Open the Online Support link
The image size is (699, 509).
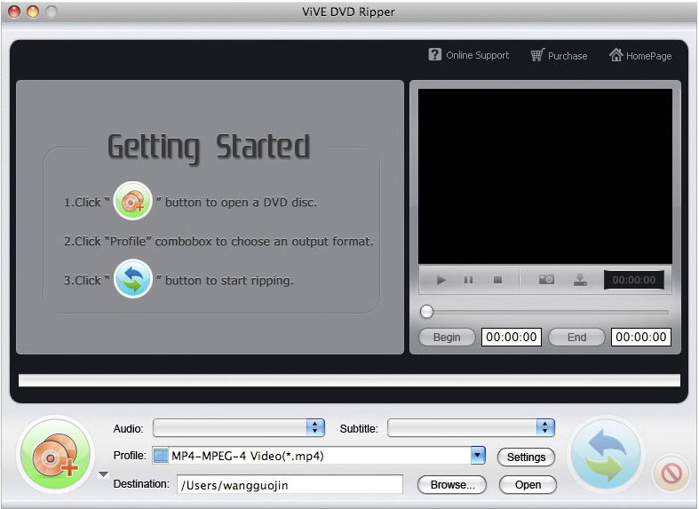[478, 55]
